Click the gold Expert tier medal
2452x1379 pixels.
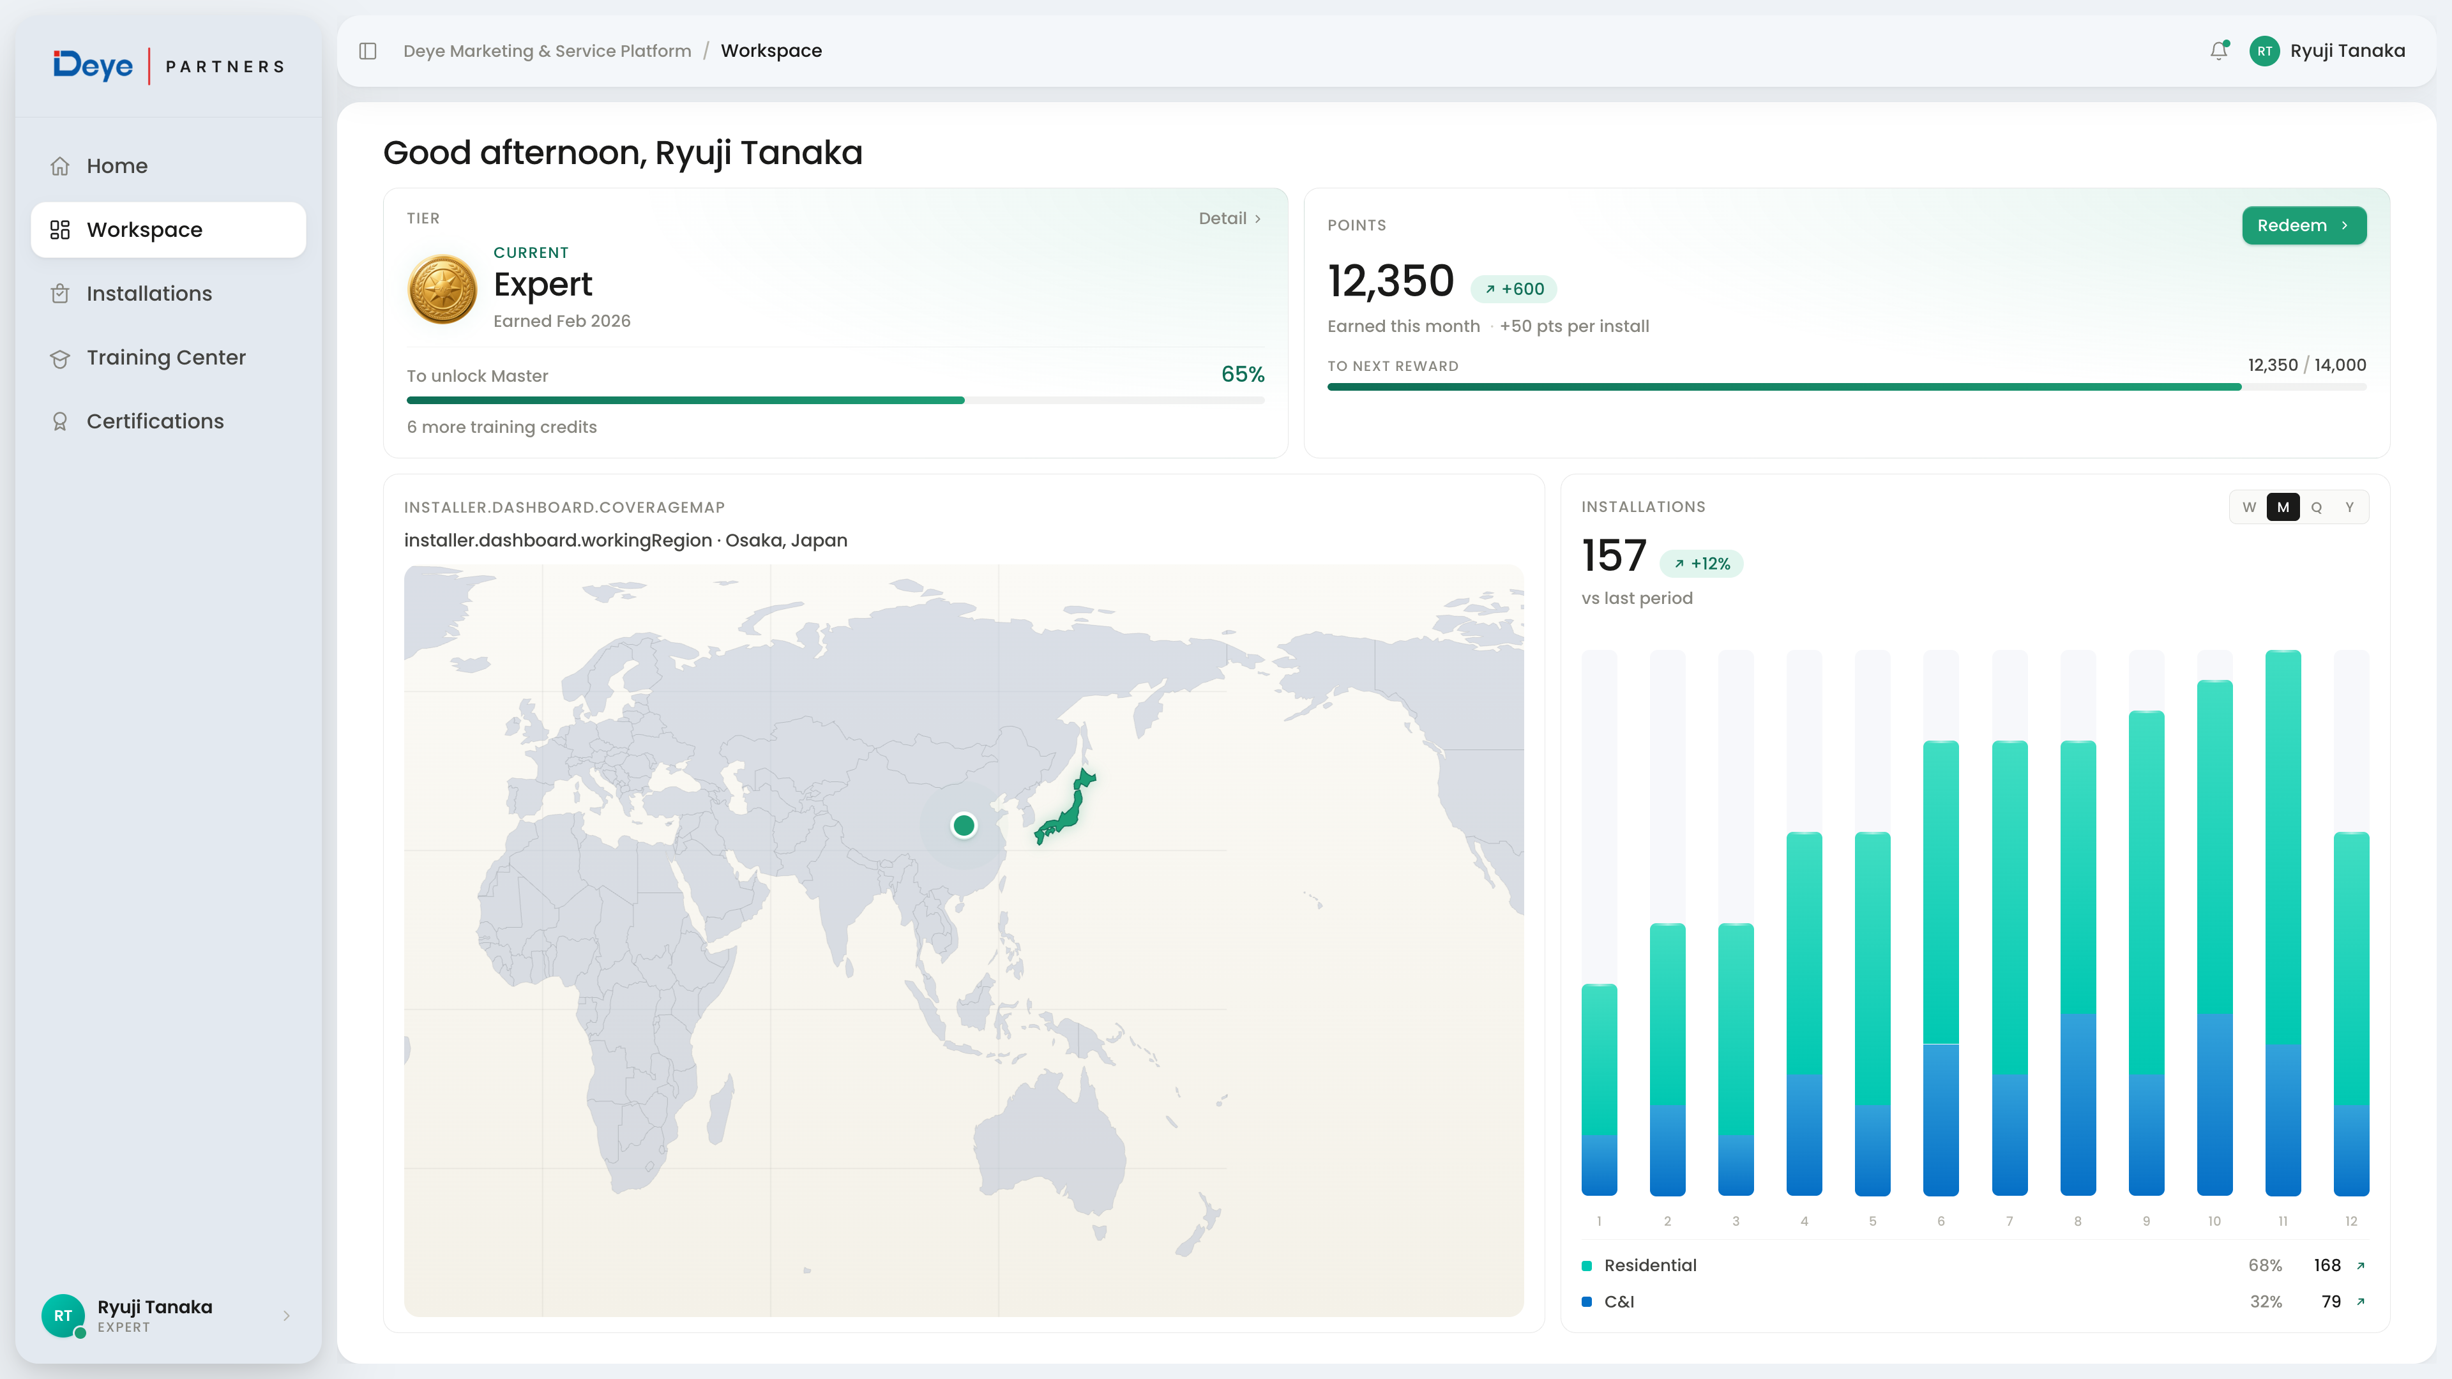(x=443, y=289)
